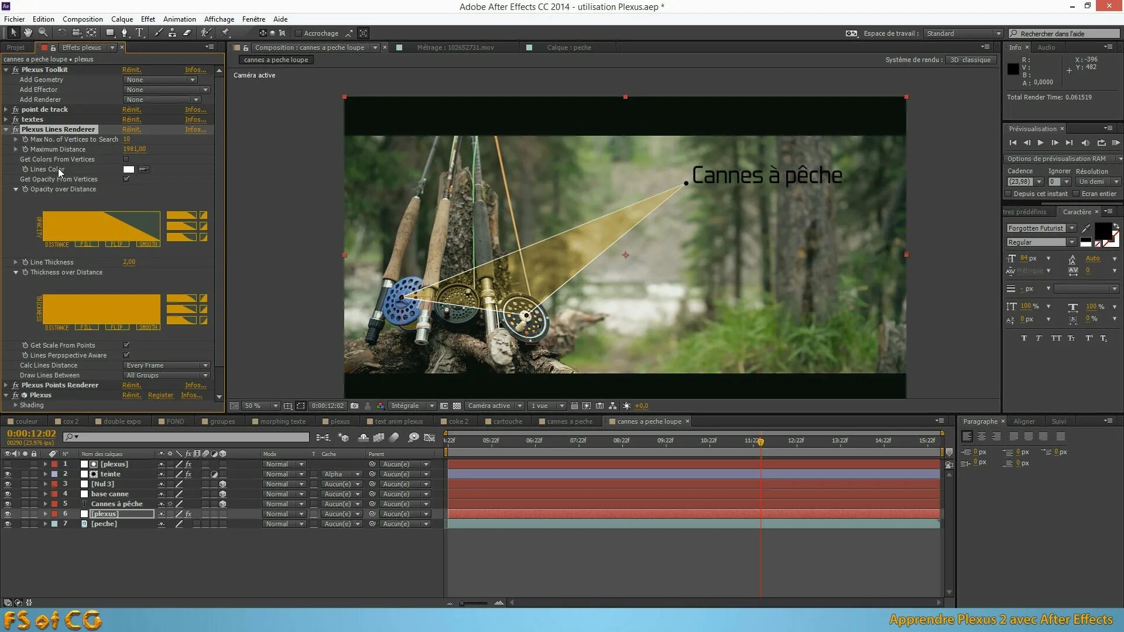Open Forgotten Futurist font dropdown

[1041, 228]
